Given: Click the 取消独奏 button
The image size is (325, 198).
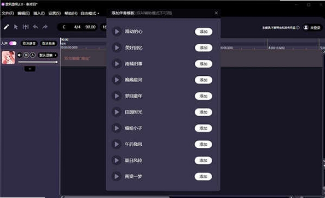Looking at the screenshot, I should pos(48,44).
